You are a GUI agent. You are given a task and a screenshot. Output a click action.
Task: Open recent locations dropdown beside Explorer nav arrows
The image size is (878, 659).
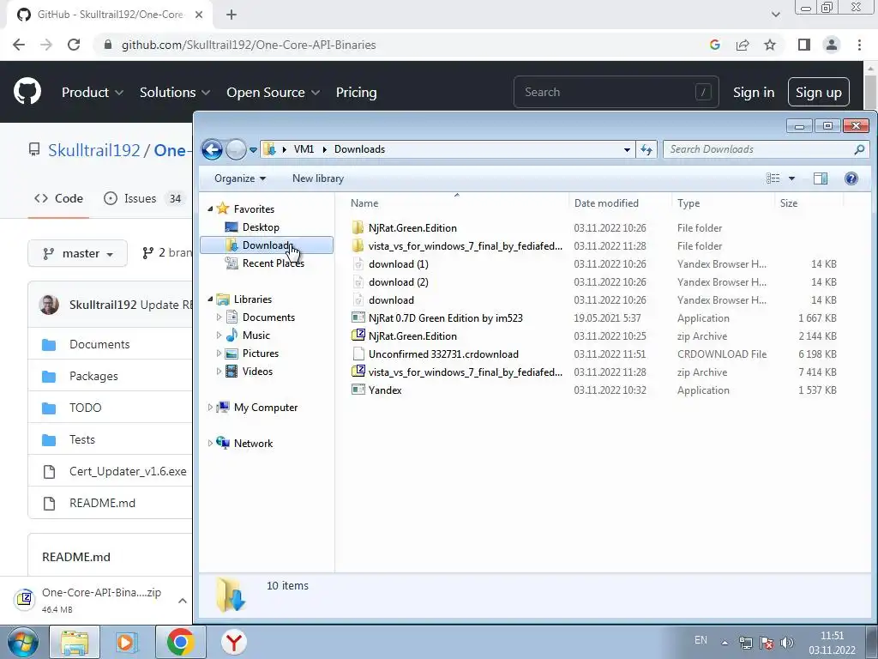click(x=253, y=149)
